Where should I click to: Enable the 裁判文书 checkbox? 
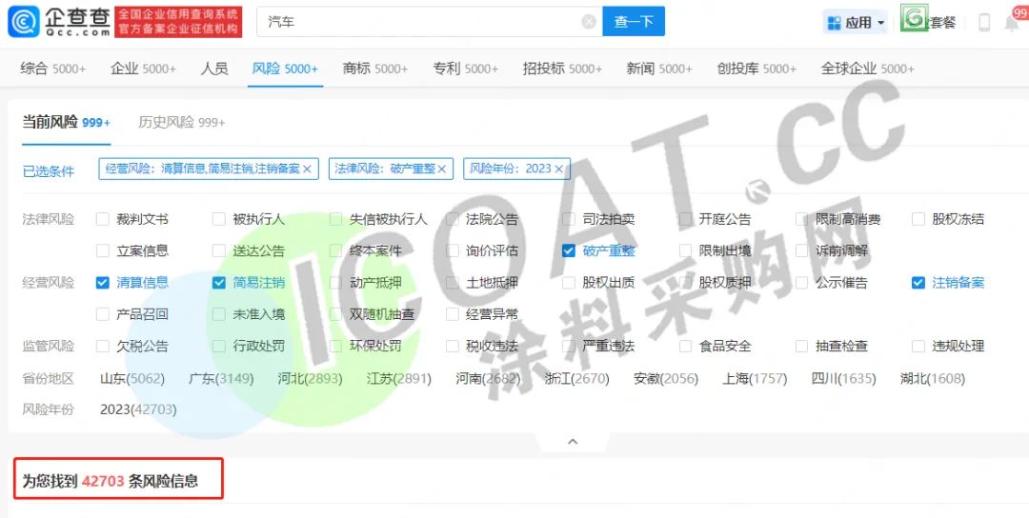[103, 219]
